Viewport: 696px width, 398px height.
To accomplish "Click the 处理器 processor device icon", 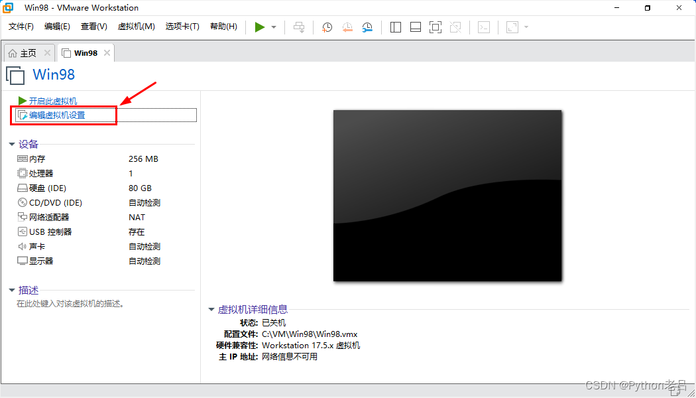I will pos(22,173).
